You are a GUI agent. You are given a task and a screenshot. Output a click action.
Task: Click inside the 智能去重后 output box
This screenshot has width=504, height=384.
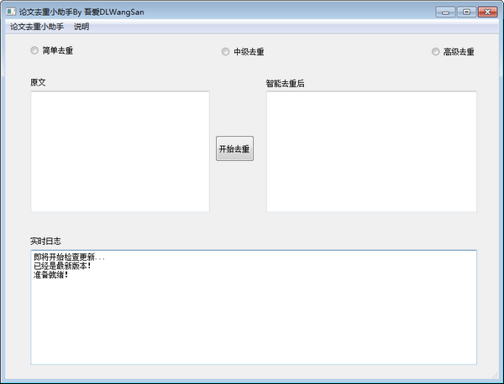pyautogui.click(x=371, y=152)
